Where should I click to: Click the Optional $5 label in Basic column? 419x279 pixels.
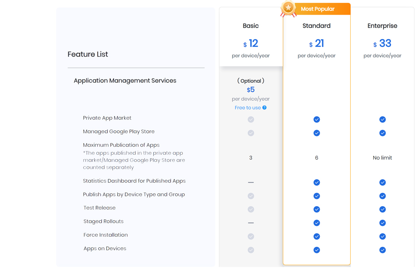[251, 81]
